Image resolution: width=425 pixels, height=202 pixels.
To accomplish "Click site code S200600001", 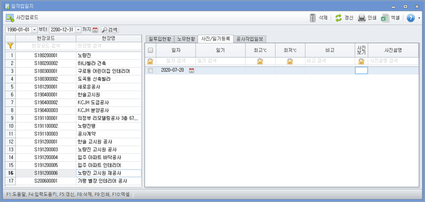I will coord(46,181).
